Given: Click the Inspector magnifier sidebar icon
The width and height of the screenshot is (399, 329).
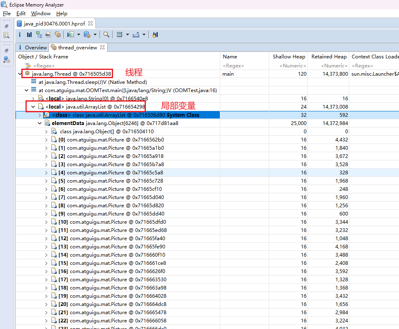Looking at the screenshot, I should 7,35.
